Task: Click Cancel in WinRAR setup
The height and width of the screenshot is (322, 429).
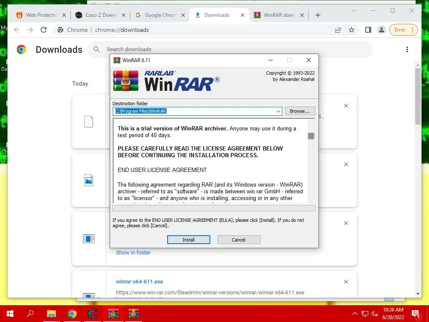Action: (238, 239)
